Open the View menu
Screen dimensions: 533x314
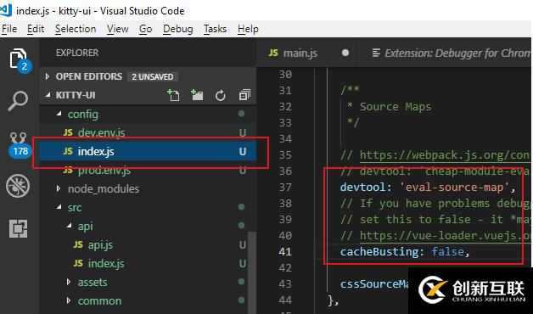tap(118, 29)
